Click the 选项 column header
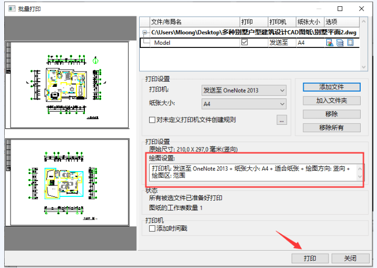Viewport: 377px width, 268px height. [342, 22]
